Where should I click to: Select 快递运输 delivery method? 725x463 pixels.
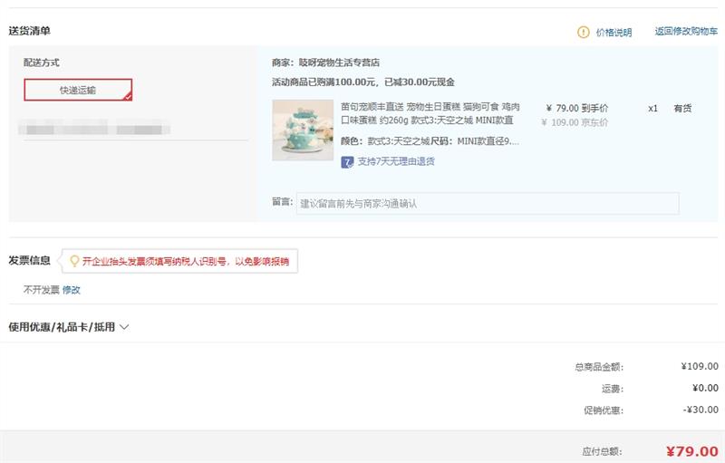coord(78,90)
